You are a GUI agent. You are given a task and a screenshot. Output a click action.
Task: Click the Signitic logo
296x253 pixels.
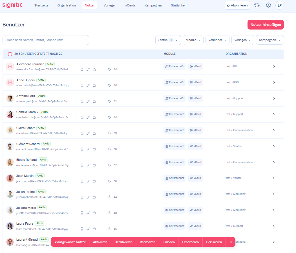pyautogui.click(x=12, y=5)
